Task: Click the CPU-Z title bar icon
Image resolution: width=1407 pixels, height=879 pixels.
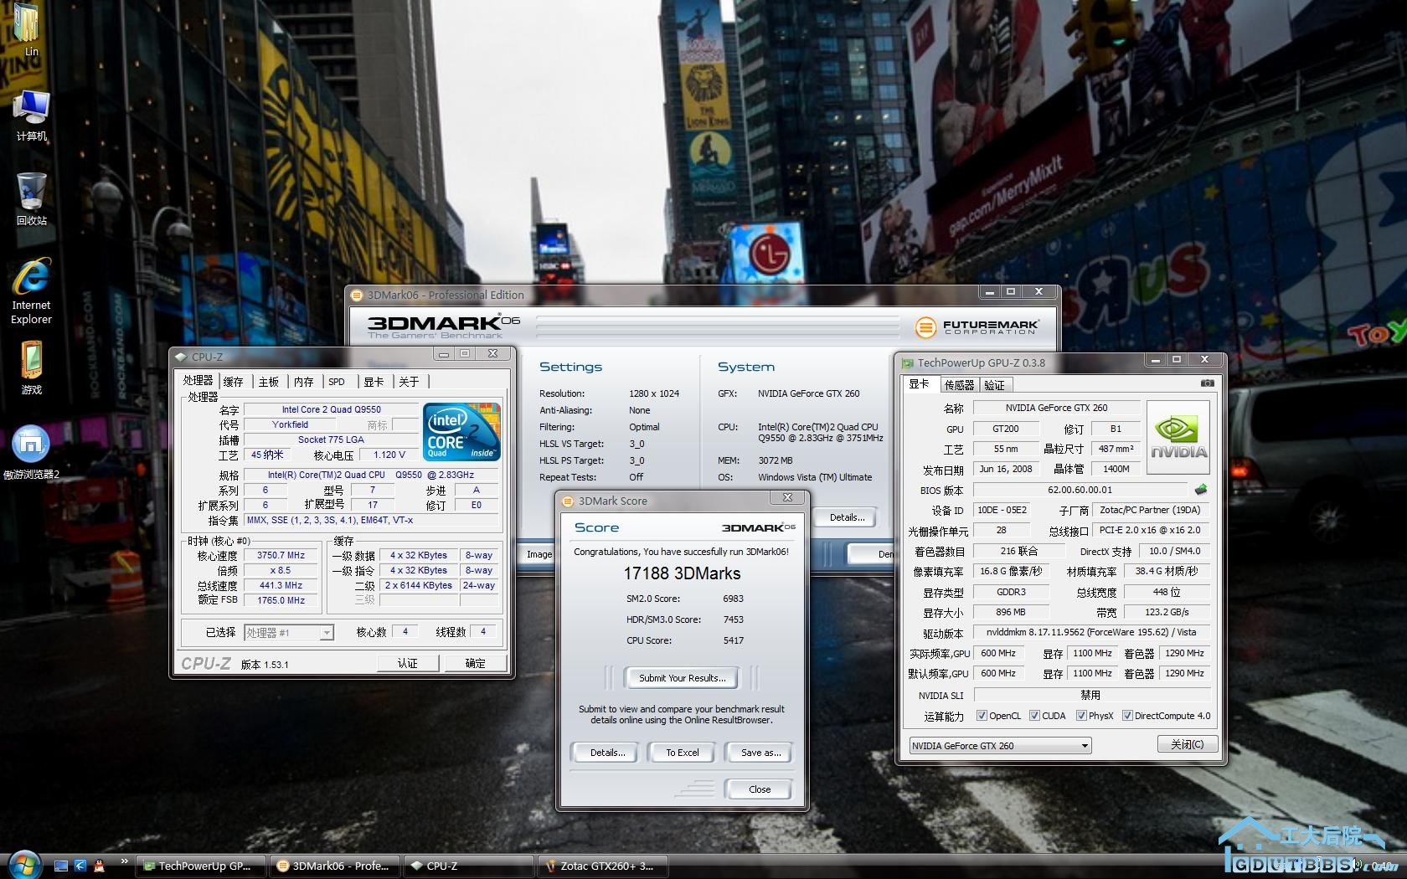Action: click(x=181, y=357)
